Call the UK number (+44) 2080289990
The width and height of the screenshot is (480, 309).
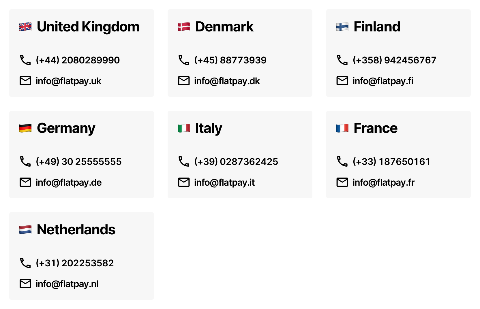click(78, 60)
